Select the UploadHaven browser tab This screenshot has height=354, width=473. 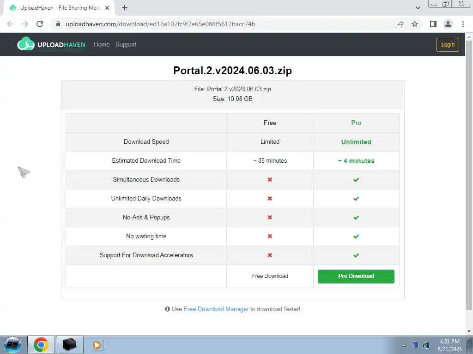pyautogui.click(x=59, y=8)
